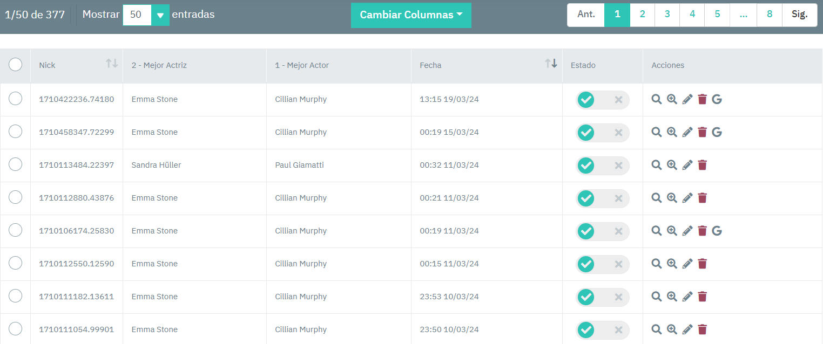Go to page 4 of results
This screenshot has height=344, width=823.
[x=692, y=15]
